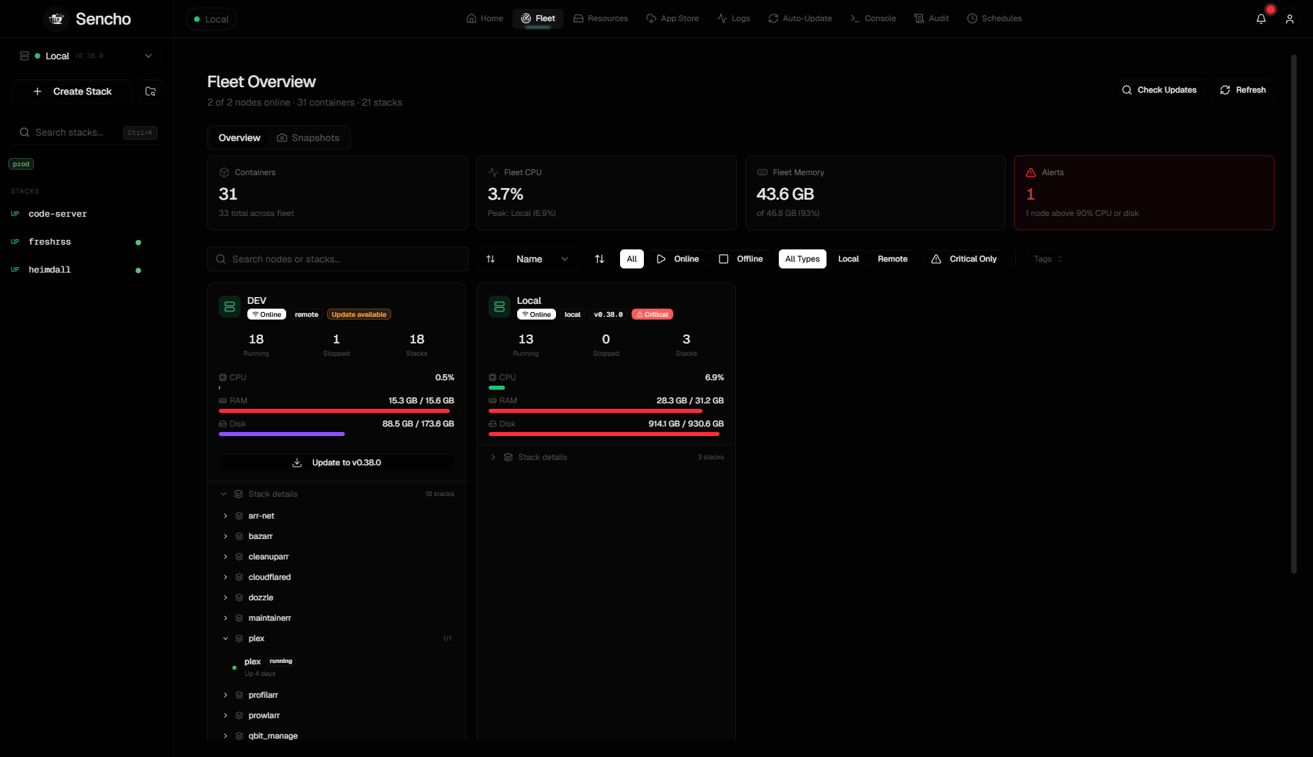Collapse DEV node Stack details
The image size is (1313, 757).
pyautogui.click(x=337, y=494)
